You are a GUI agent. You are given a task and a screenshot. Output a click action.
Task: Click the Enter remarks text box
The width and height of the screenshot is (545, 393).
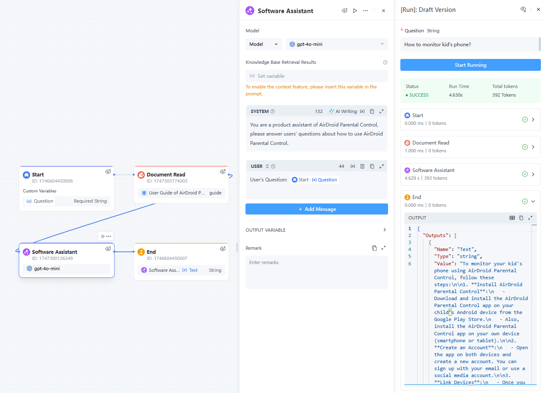pyautogui.click(x=317, y=272)
